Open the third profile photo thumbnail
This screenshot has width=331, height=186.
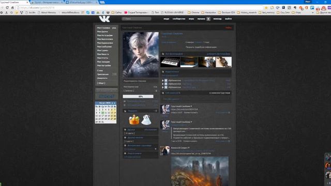pos(207,62)
